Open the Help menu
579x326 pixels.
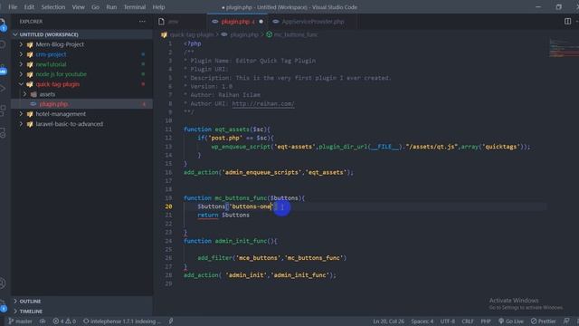tap(159, 7)
